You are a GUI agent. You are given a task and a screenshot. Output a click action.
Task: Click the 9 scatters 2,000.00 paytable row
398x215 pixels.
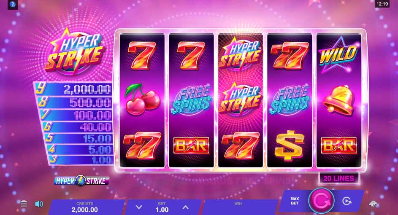73,89
